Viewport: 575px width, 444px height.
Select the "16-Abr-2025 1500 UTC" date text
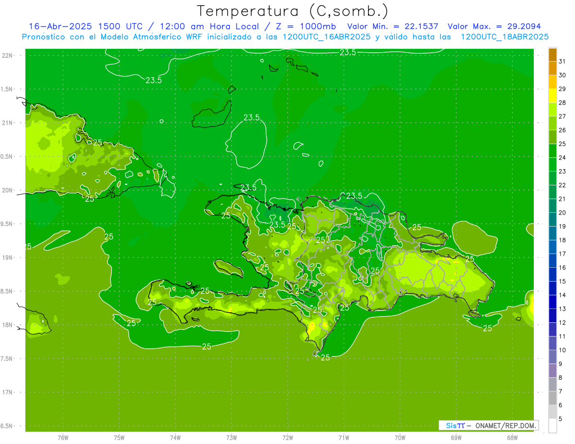click(85, 26)
